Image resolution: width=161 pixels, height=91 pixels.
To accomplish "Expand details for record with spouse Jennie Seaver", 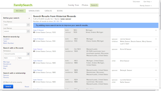I will point(156,39).
